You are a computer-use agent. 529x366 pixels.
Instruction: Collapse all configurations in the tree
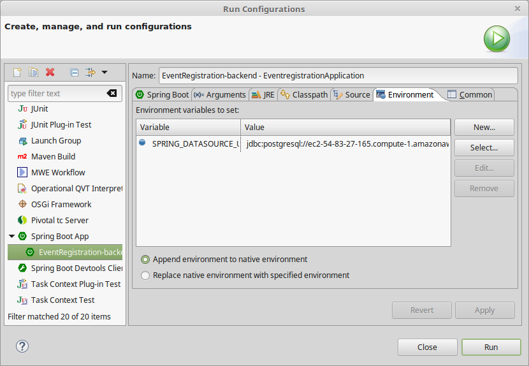(74, 73)
